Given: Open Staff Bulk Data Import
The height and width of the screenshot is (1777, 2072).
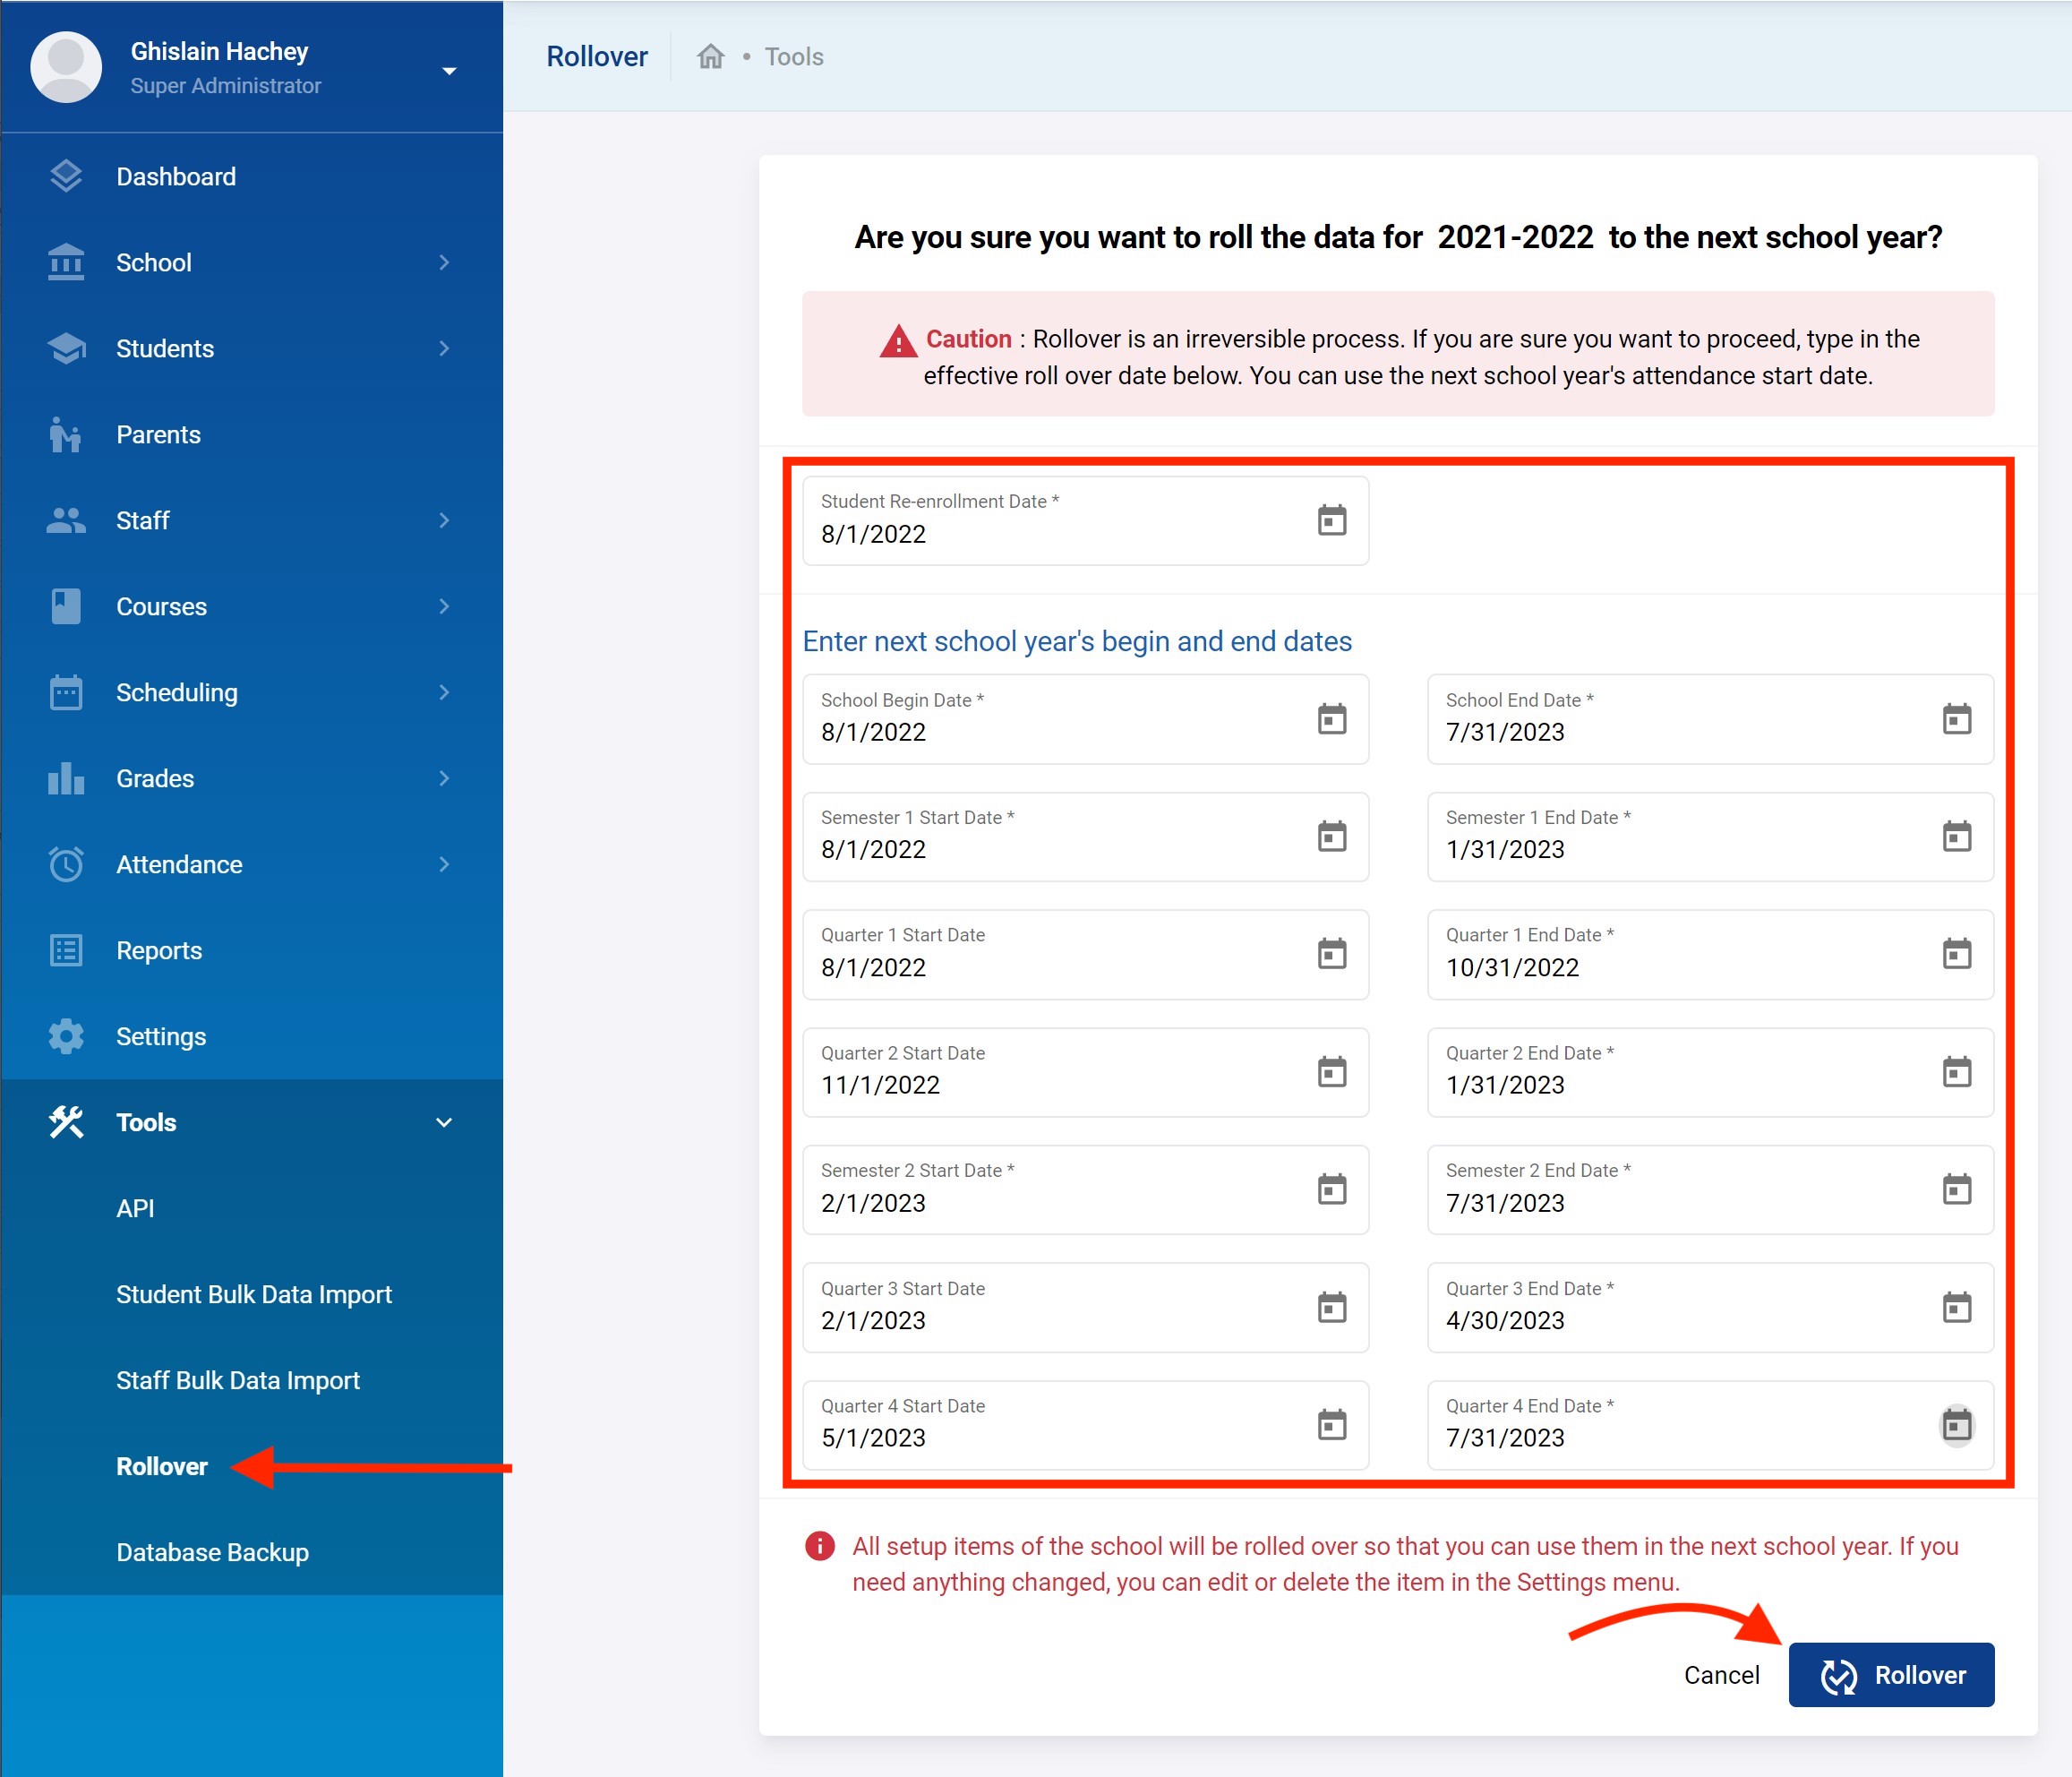Looking at the screenshot, I should (x=238, y=1380).
